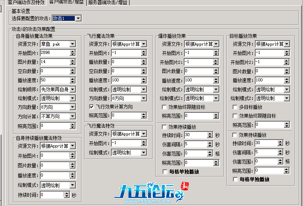This screenshot has height=206, width=303.
Task: Open 目标播放效果 绘制模式2 dropdown
Action: (287, 98)
